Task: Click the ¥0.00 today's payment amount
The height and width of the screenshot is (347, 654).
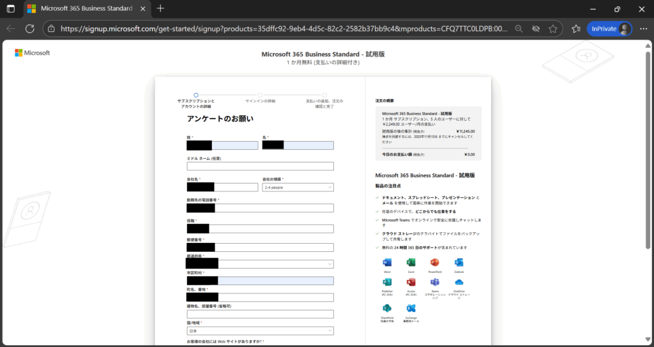Action: 469,154
